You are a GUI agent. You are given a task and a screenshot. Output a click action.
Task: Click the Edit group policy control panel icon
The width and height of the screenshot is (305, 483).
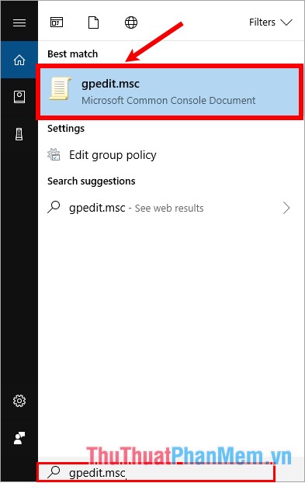[54, 154]
